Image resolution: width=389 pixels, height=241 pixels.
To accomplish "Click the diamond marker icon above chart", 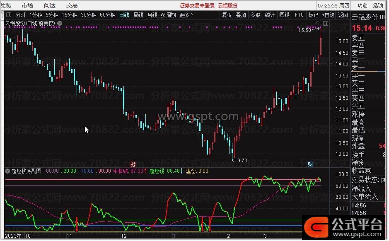I will (x=318, y=23).
